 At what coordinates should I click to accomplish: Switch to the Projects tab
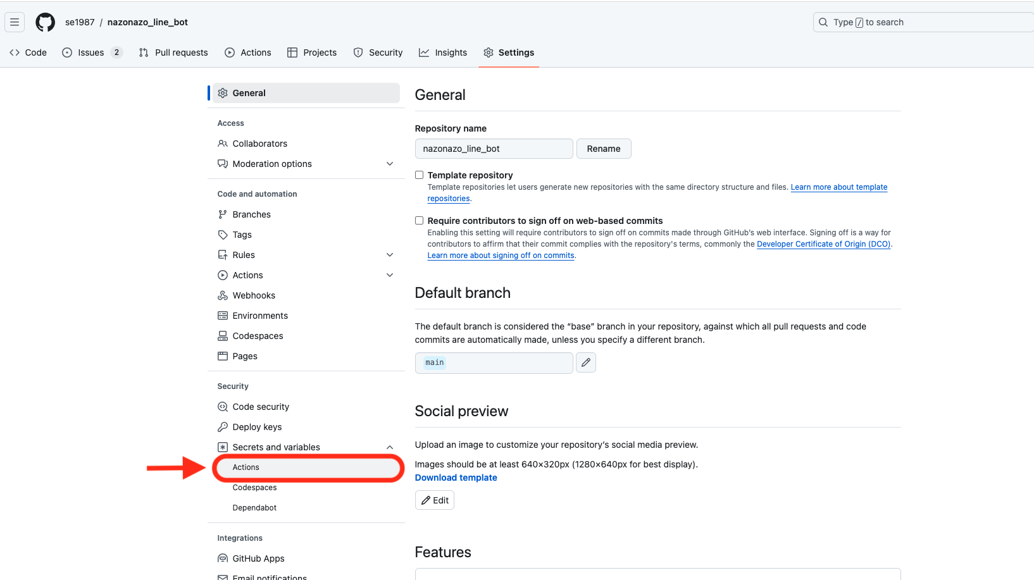312,52
